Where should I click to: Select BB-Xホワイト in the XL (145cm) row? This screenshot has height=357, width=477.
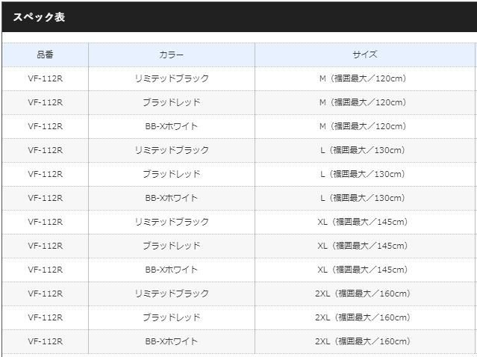point(171,270)
